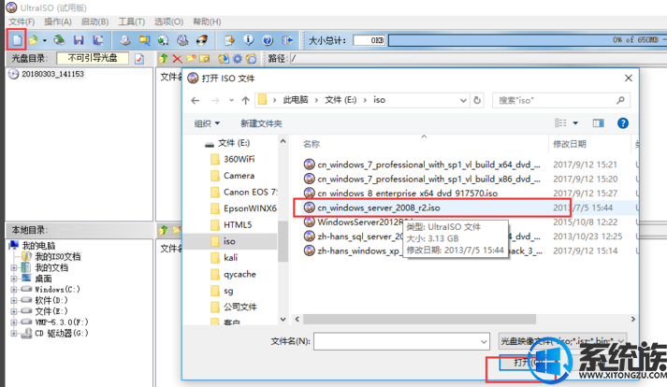The image size is (667, 387).
Task: Click the clock-folder icon beside the gear
Action: tap(252, 59)
